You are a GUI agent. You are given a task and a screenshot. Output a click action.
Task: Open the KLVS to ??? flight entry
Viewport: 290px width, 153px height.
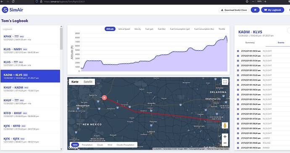tap(30, 63)
